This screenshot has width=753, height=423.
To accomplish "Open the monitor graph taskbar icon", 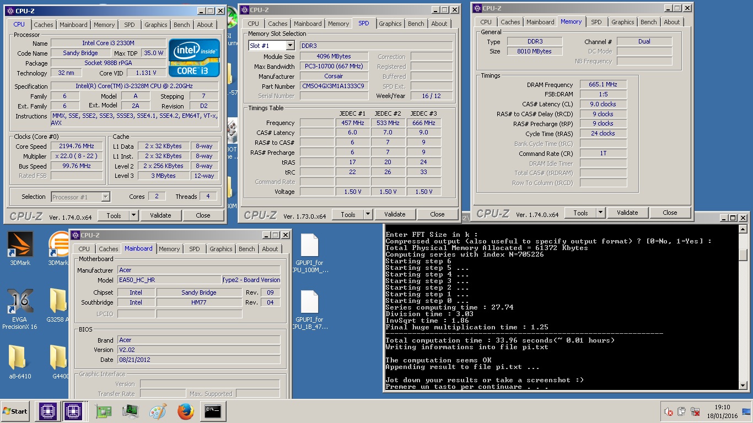I will (x=130, y=411).
